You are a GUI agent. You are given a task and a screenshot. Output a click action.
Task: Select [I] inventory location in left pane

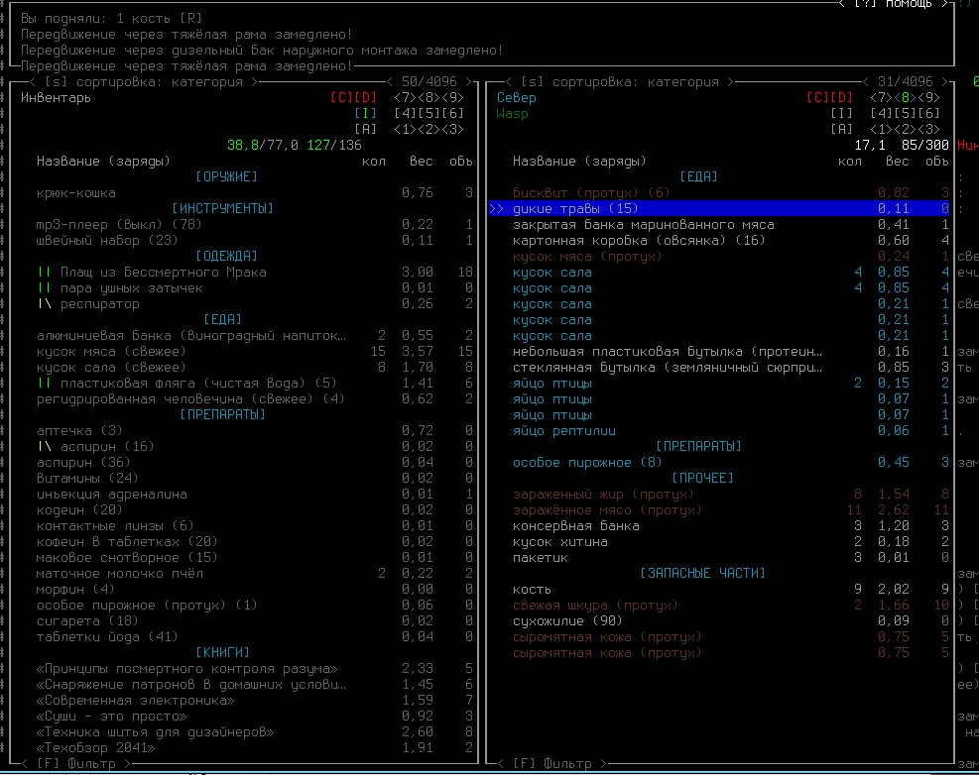(x=365, y=114)
